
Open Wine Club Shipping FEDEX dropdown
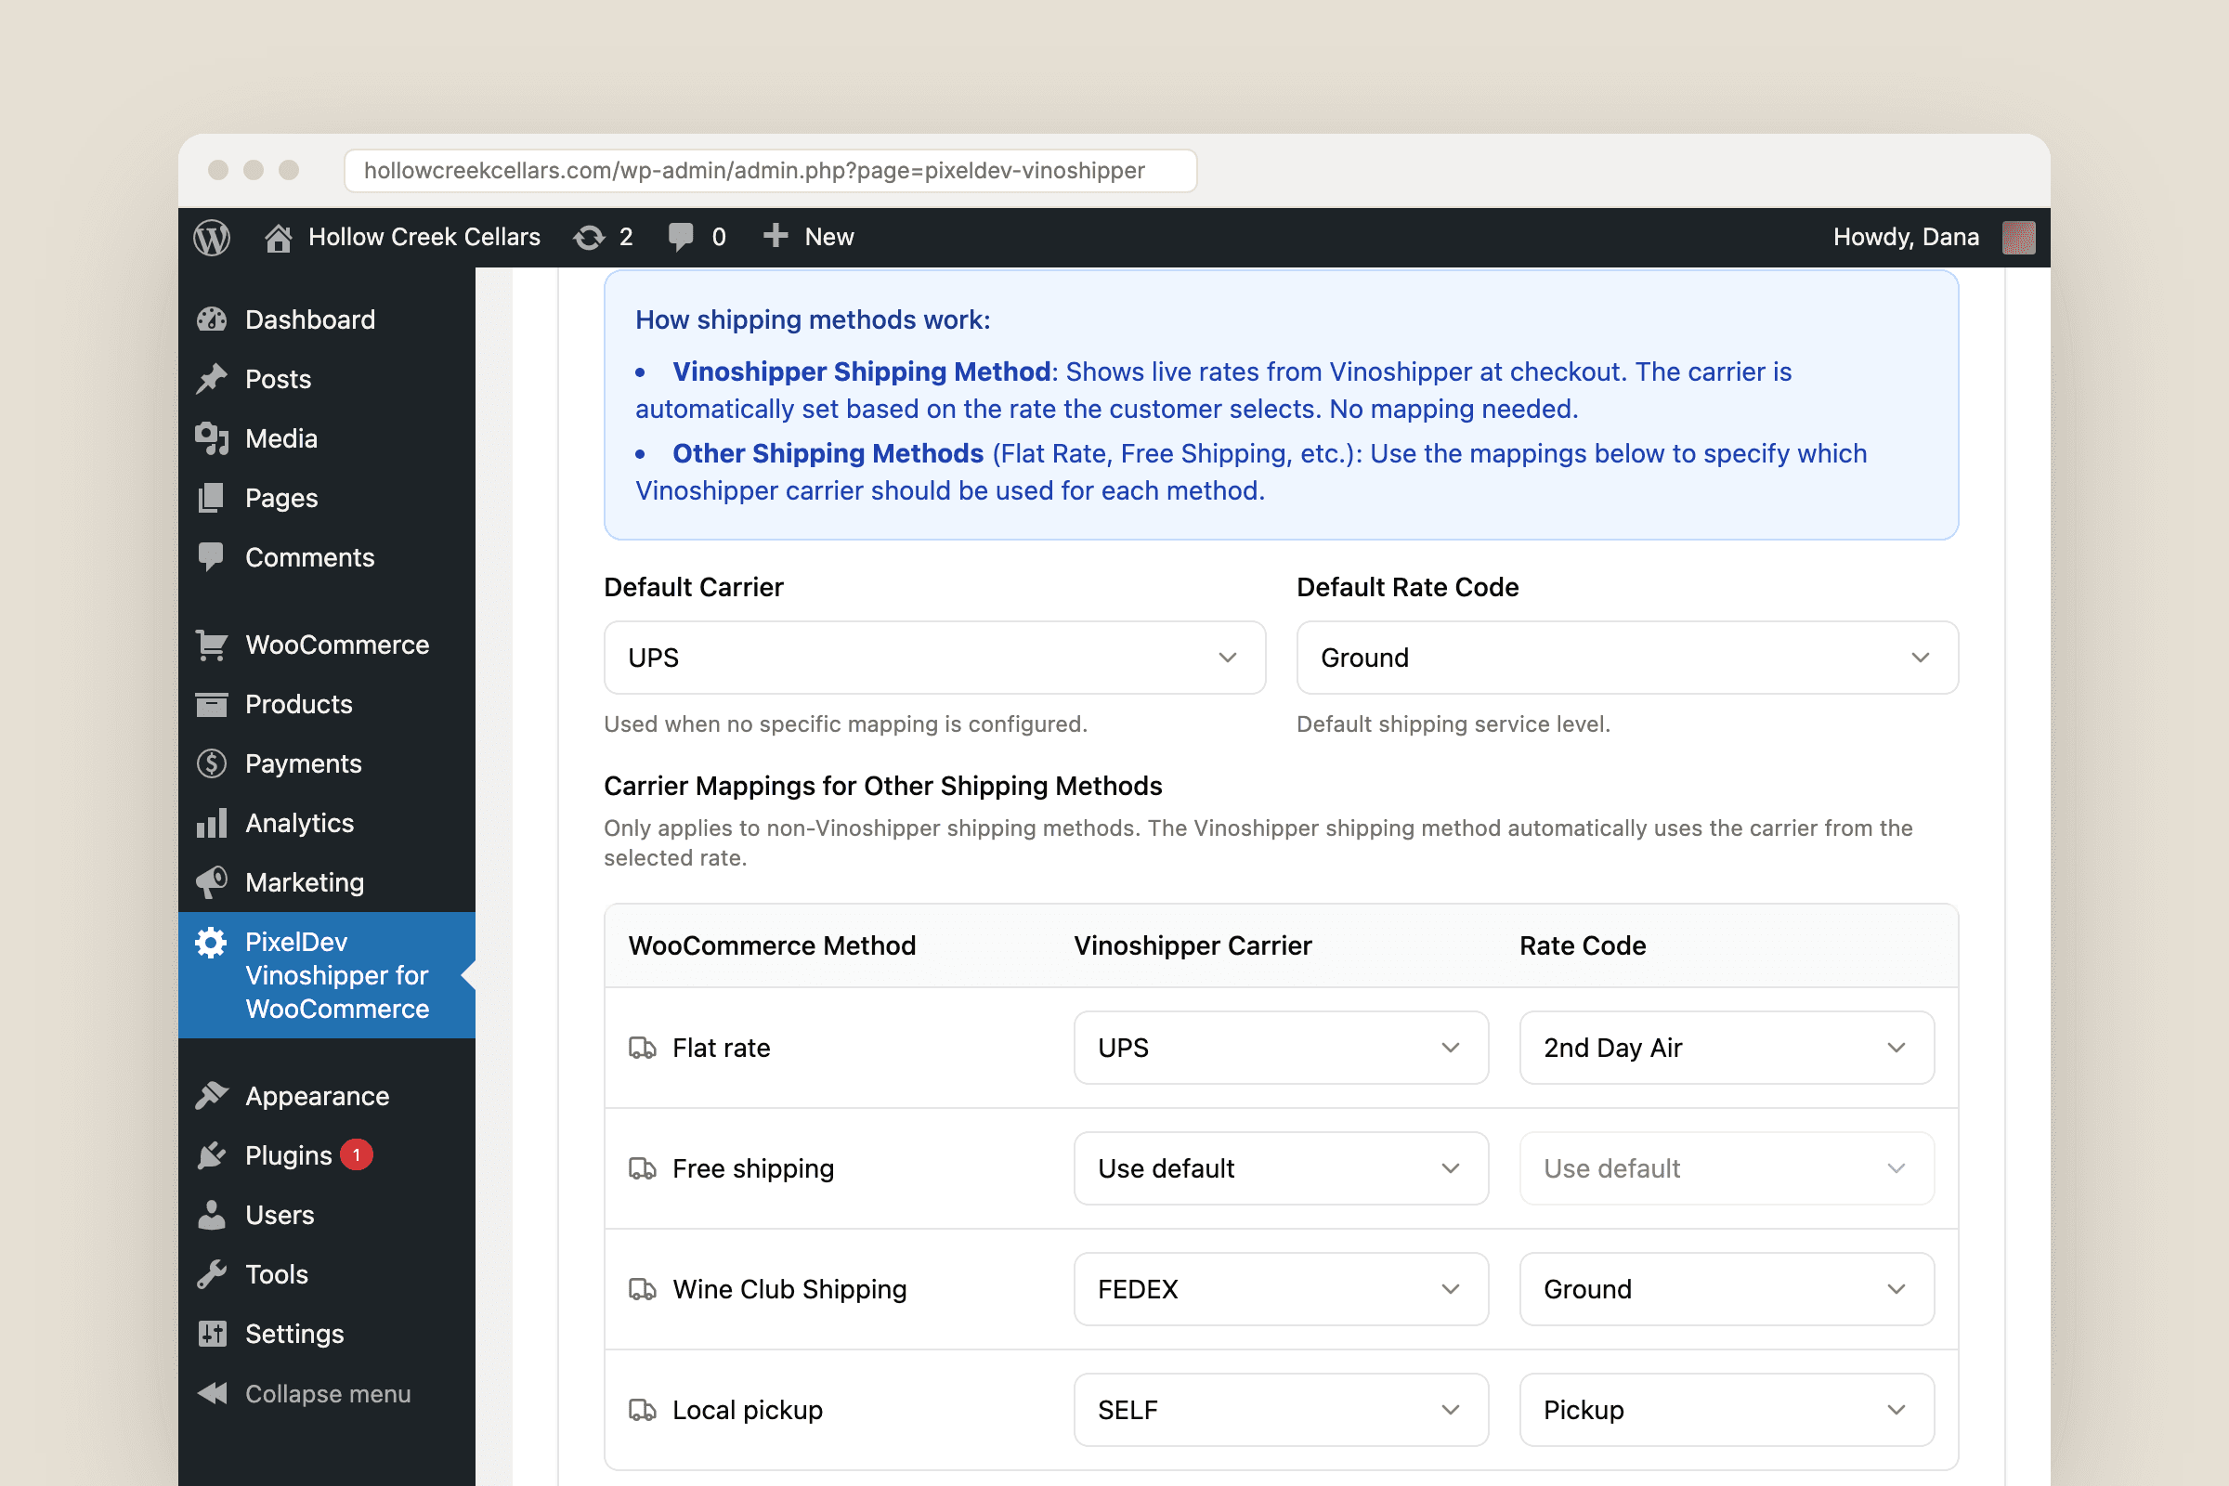[1281, 1289]
